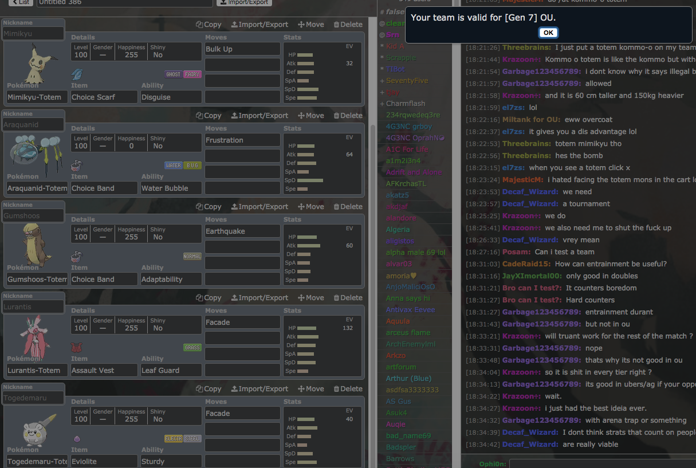696x468 pixels.
Task: Open Import/Export for the Araquanid set
Action: 259,116
